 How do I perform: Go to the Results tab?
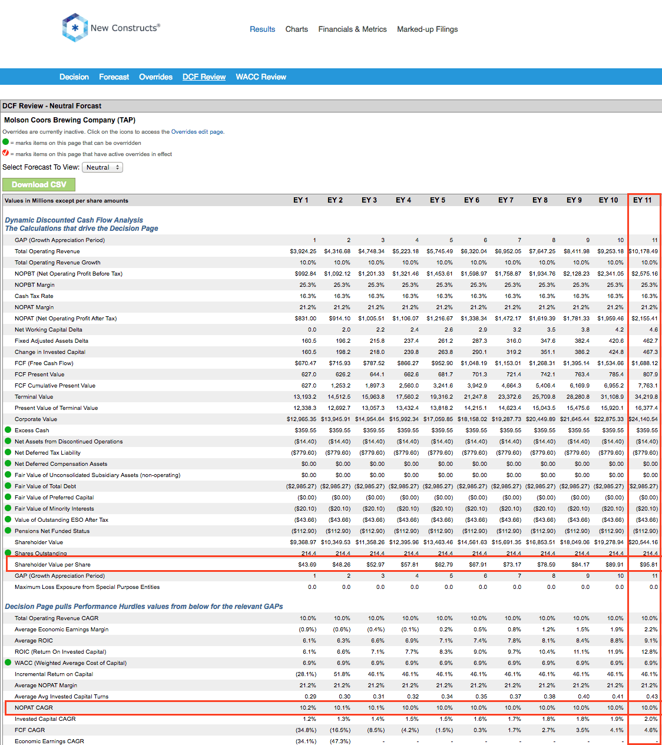pyautogui.click(x=263, y=29)
